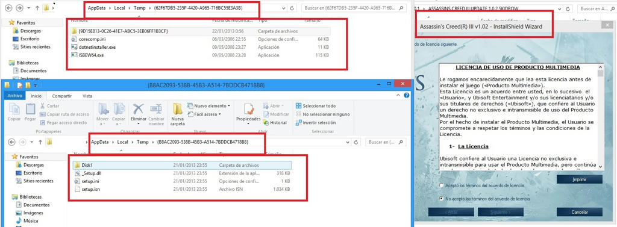Image resolution: width=617 pixels, height=227 pixels.
Task: Open the Copiar a dropdown
Action: (x=119, y=114)
